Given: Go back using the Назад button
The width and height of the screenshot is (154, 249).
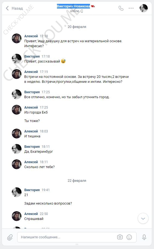Looking at the screenshot, I should (x=14, y=8).
